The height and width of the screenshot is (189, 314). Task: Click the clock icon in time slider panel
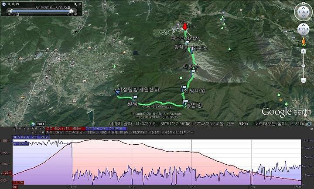click(x=4, y=4)
